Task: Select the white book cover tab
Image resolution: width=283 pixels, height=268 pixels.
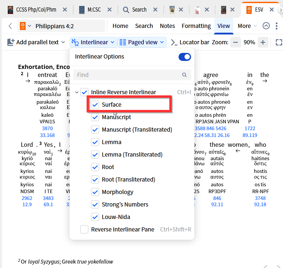Action: pyautogui.click(x=198, y=10)
